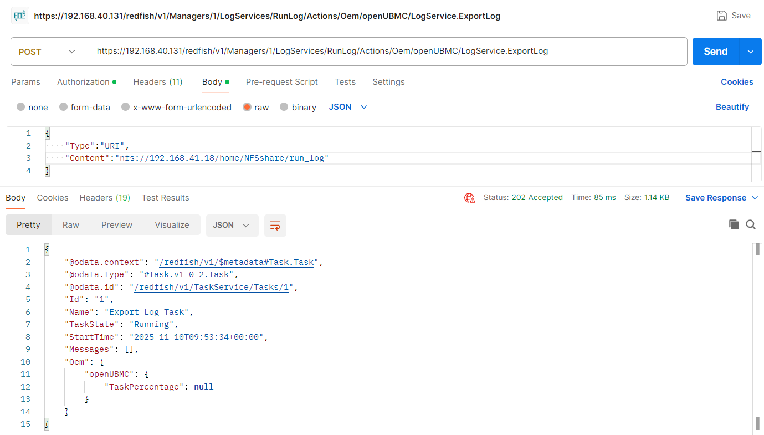The height and width of the screenshot is (435, 764).
Task: Choose the binary body option
Action: (x=284, y=107)
